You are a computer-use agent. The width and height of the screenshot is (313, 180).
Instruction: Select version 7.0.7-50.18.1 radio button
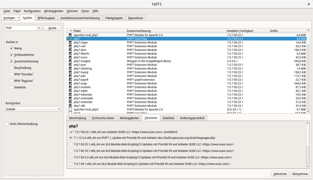[71, 151]
